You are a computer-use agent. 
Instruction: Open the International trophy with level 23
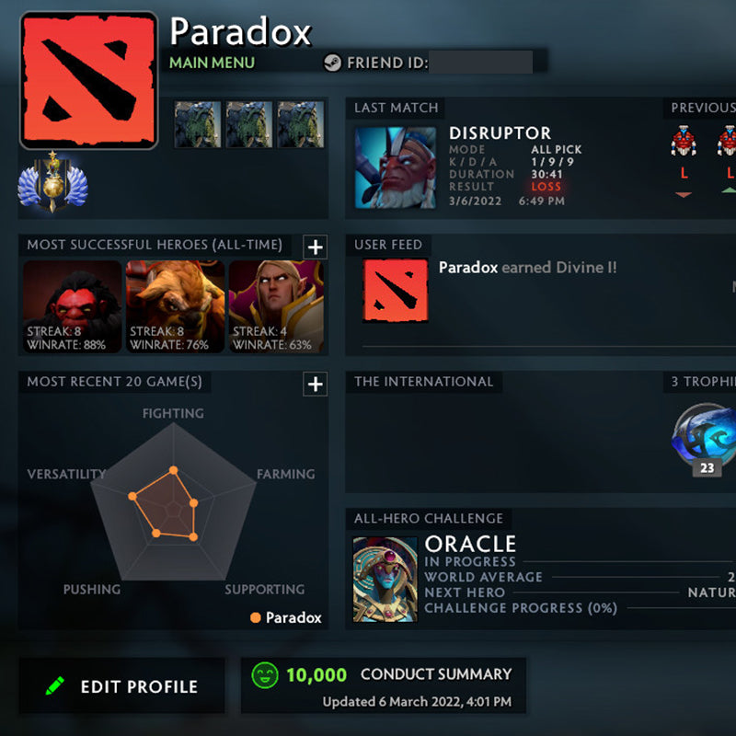point(704,440)
